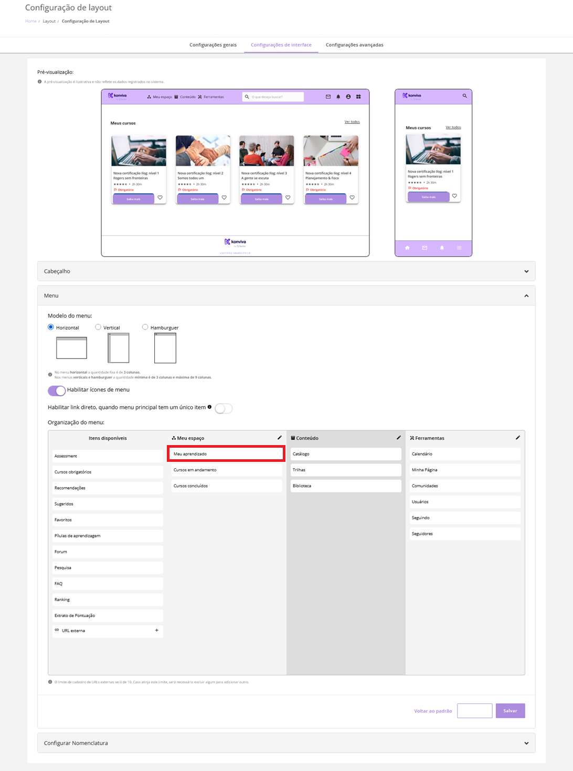Disable the Habilitar ícones de menu toggle
The height and width of the screenshot is (771, 573).
pyautogui.click(x=57, y=390)
